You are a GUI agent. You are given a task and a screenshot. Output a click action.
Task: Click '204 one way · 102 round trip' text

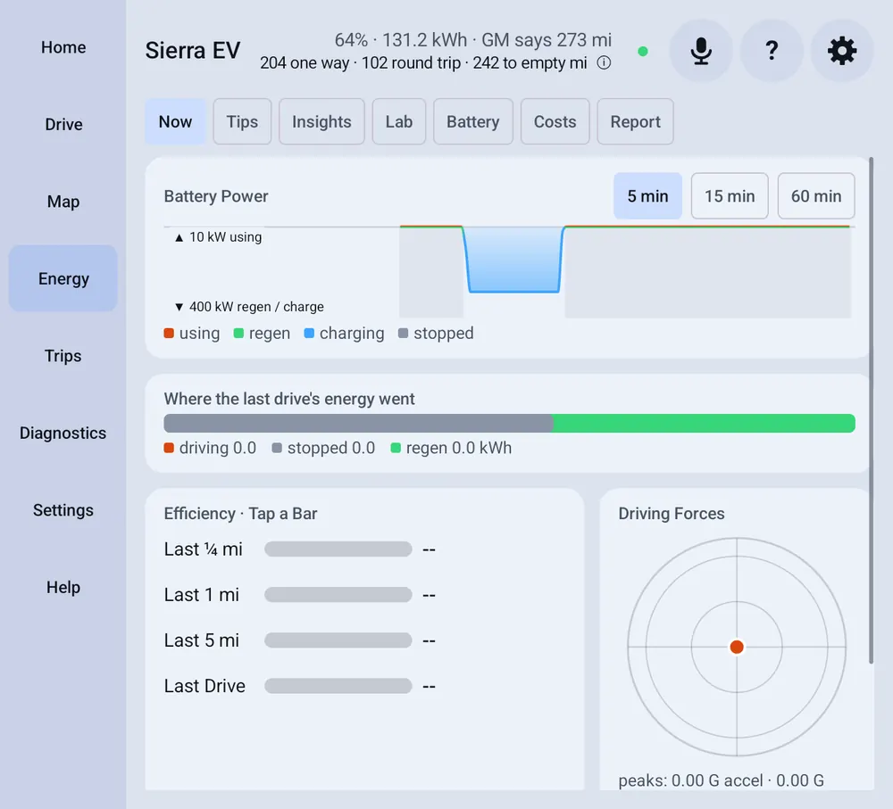point(361,62)
